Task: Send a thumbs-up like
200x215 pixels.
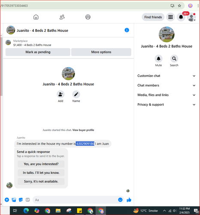Action: point(129,200)
